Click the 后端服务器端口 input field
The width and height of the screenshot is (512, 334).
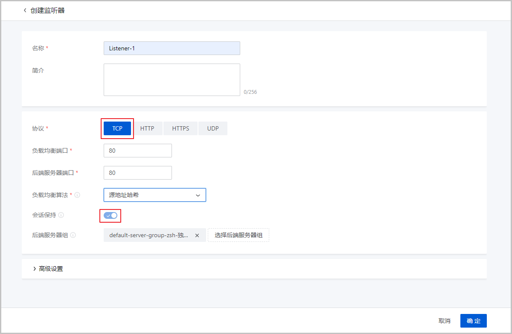(137, 173)
